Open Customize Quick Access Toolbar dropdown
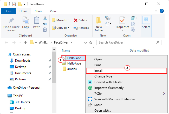 click(x=25, y=4)
